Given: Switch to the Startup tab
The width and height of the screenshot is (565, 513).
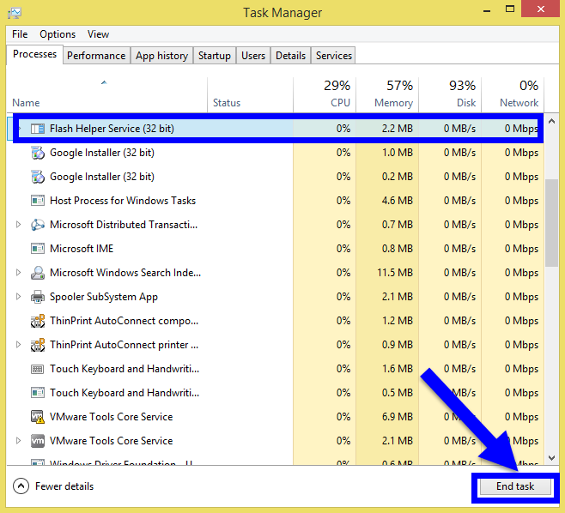Looking at the screenshot, I should (x=215, y=56).
